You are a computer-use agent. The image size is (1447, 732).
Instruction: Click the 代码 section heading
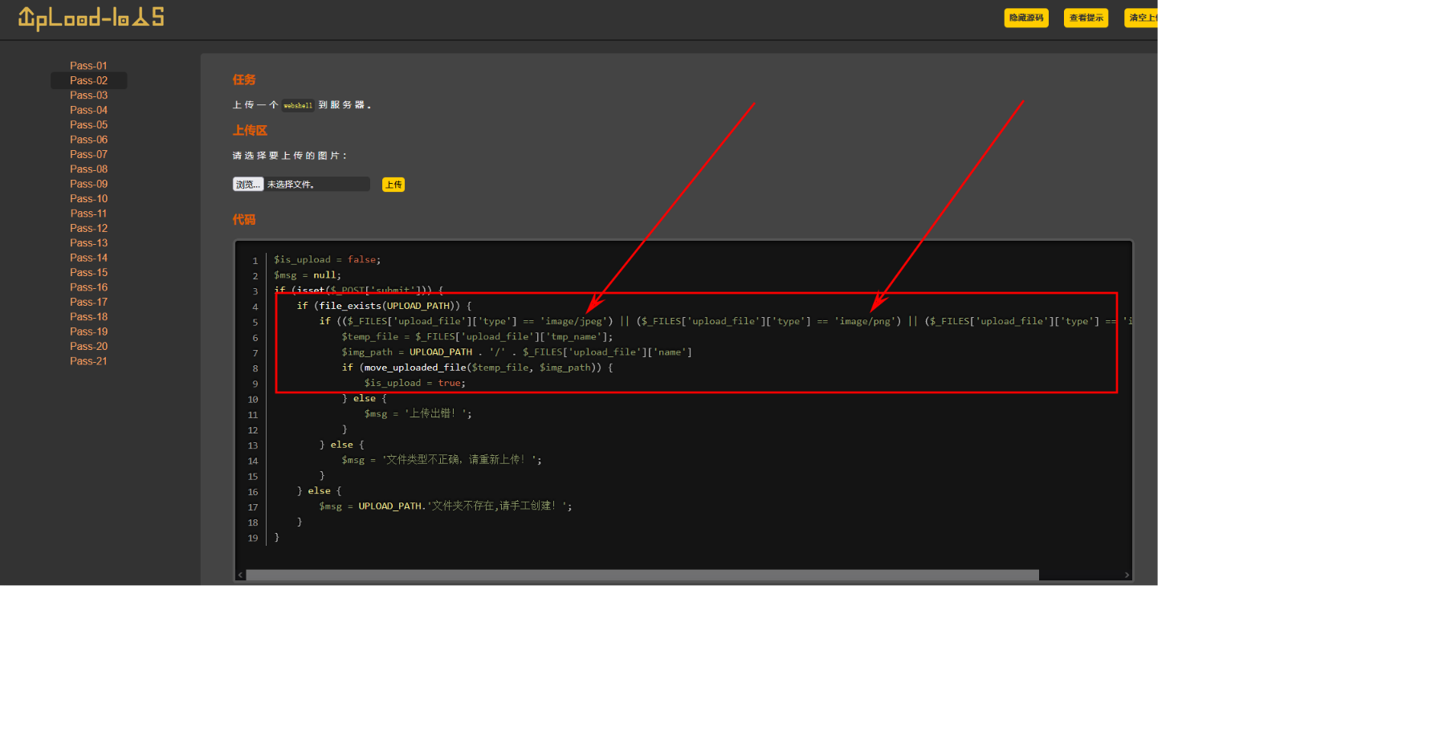point(244,219)
